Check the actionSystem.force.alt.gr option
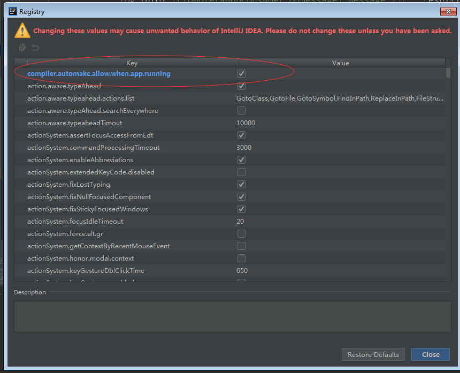The height and width of the screenshot is (373, 460). [241, 234]
